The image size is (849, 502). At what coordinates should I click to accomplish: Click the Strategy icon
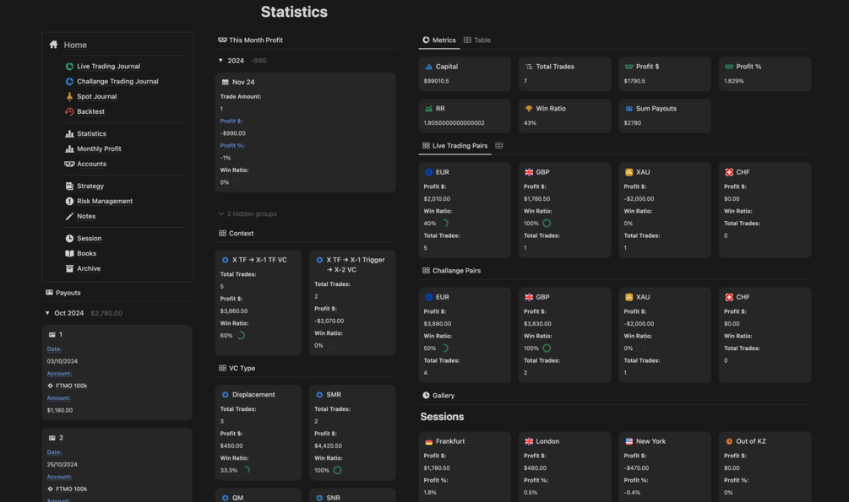[x=69, y=186]
